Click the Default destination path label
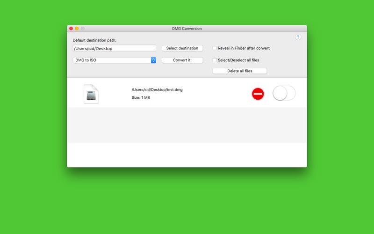 [94, 40]
